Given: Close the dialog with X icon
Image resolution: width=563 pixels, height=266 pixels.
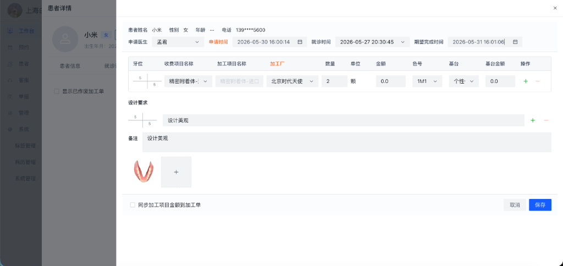Looking at the screenshot, I should coord(555,8).
